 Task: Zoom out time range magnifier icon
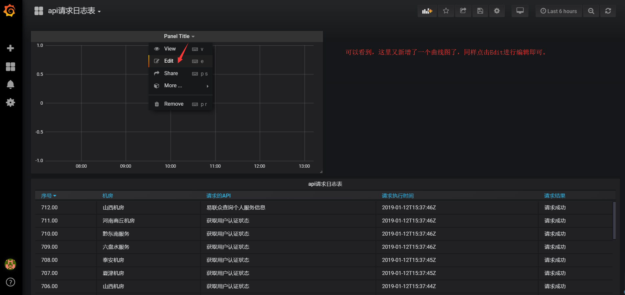tap(591, 11)
